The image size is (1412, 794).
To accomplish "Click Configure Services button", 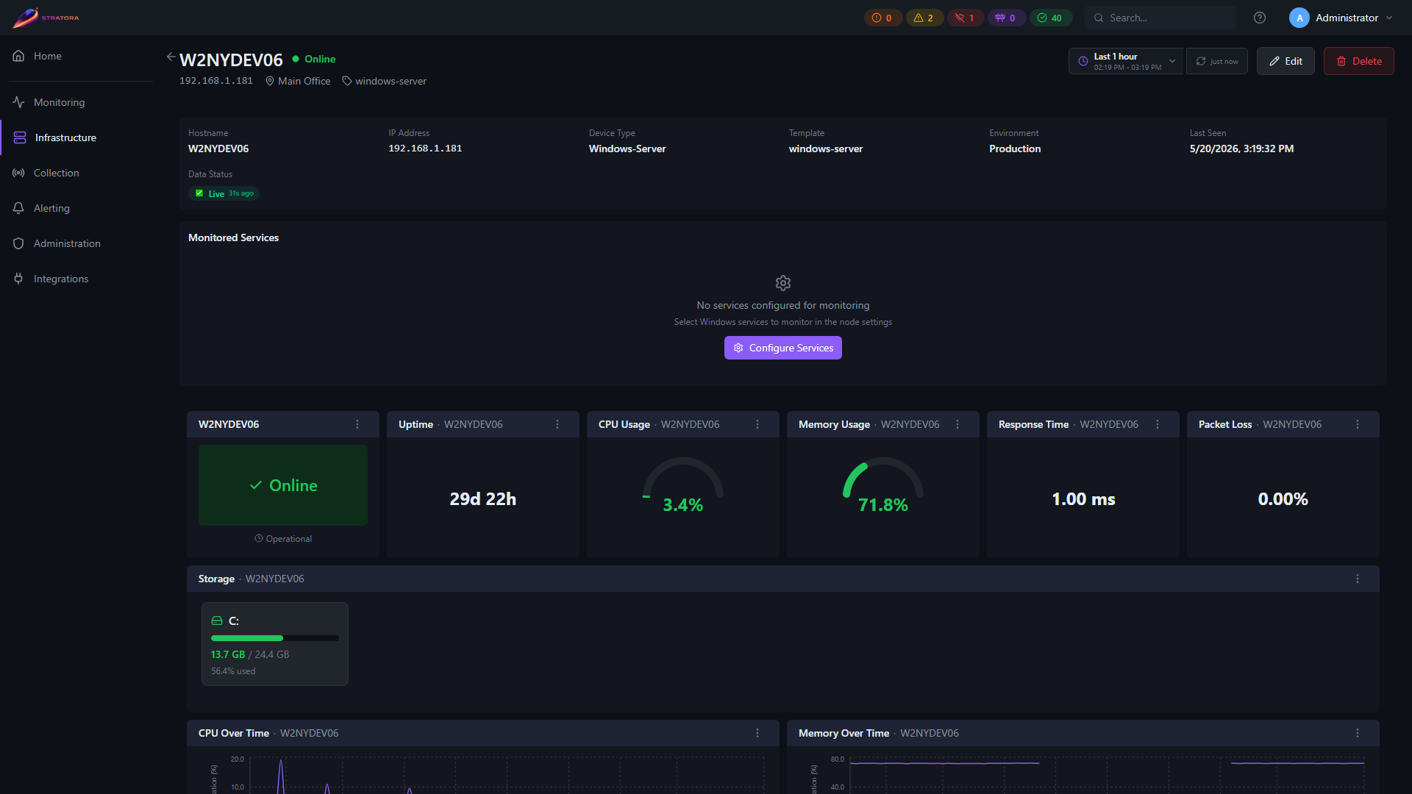I will 783,348.
